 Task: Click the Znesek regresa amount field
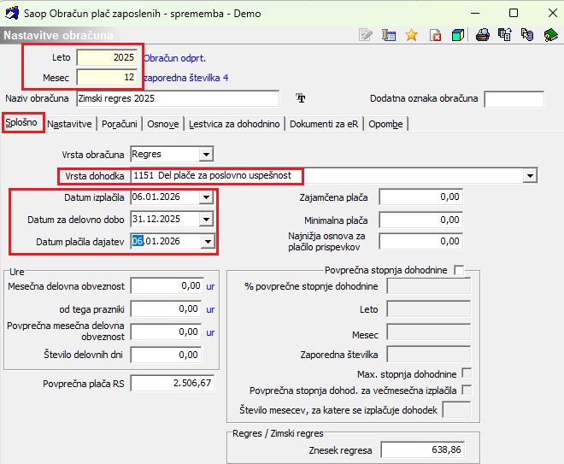[x=423, y=450]
